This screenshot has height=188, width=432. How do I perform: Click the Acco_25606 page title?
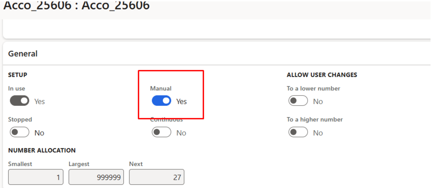pos(77,5)
